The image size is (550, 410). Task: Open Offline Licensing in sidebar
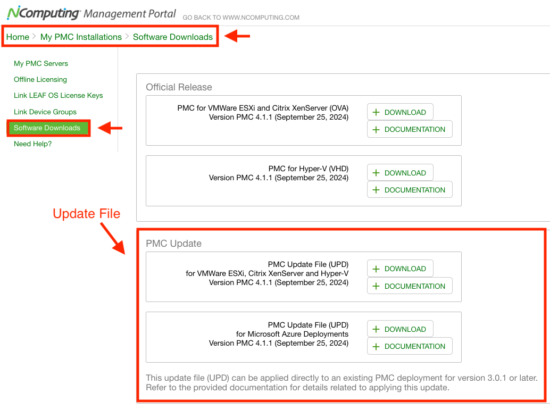(x=40, y=80)
